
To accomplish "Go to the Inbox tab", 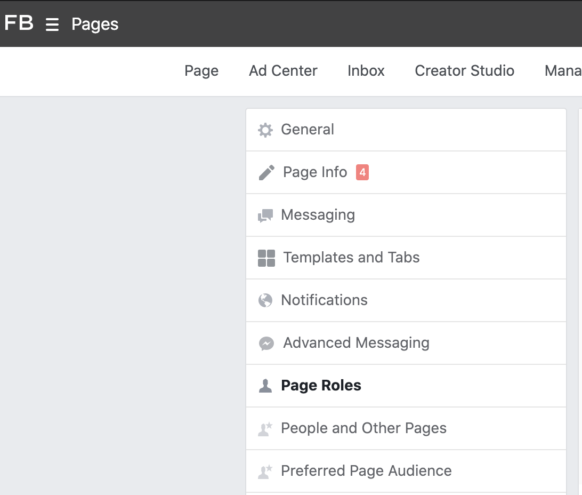I will [366, 71].
